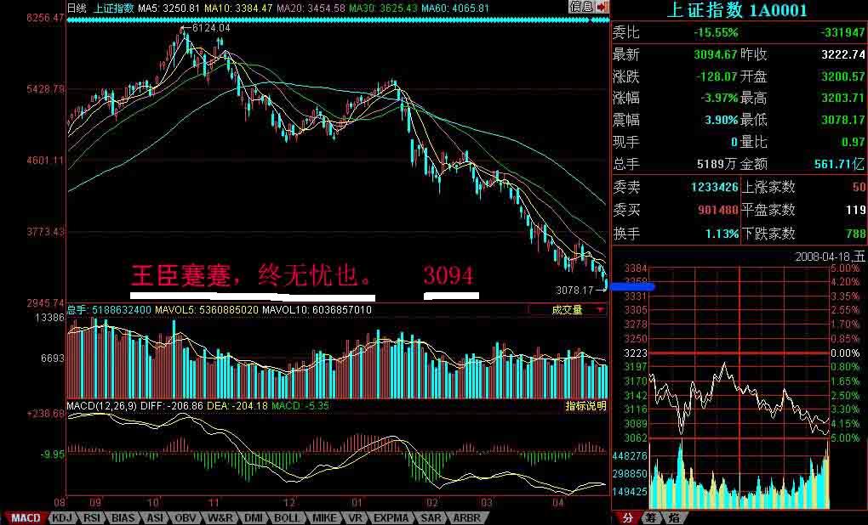Click the 6124.04 peak price marker
Image resolution: width=868 pixels, height=525 pixels.
pos(210,28)
